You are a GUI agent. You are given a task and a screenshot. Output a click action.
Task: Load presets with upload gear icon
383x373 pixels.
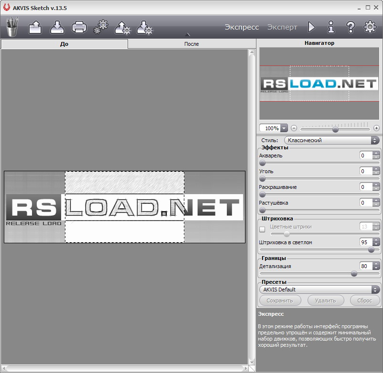coord(123,27)
